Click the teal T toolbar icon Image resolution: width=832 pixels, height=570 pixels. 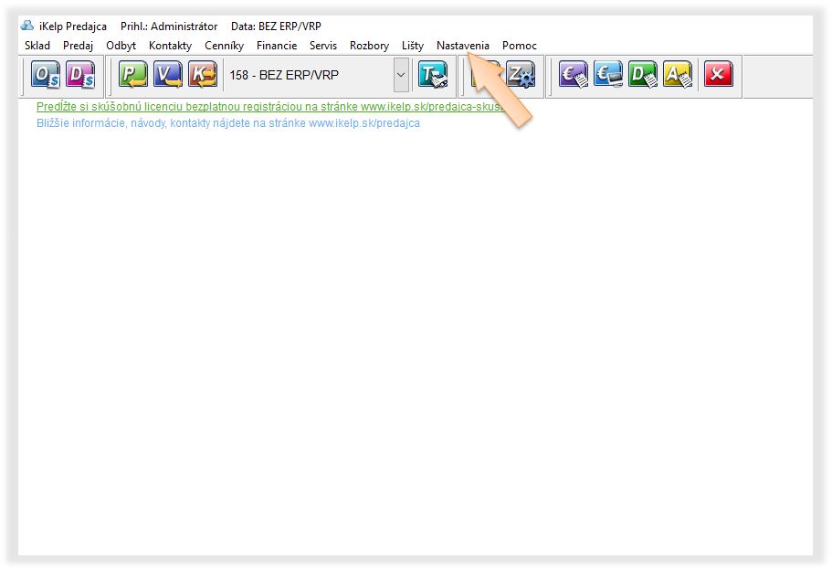pyautogui.click(x=433, y=75)
